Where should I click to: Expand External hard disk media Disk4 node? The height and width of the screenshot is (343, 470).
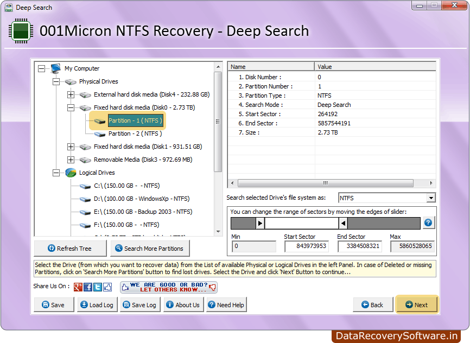click(71, 95)
